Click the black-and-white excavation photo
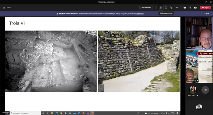The image size is (213, 115). 51,61
